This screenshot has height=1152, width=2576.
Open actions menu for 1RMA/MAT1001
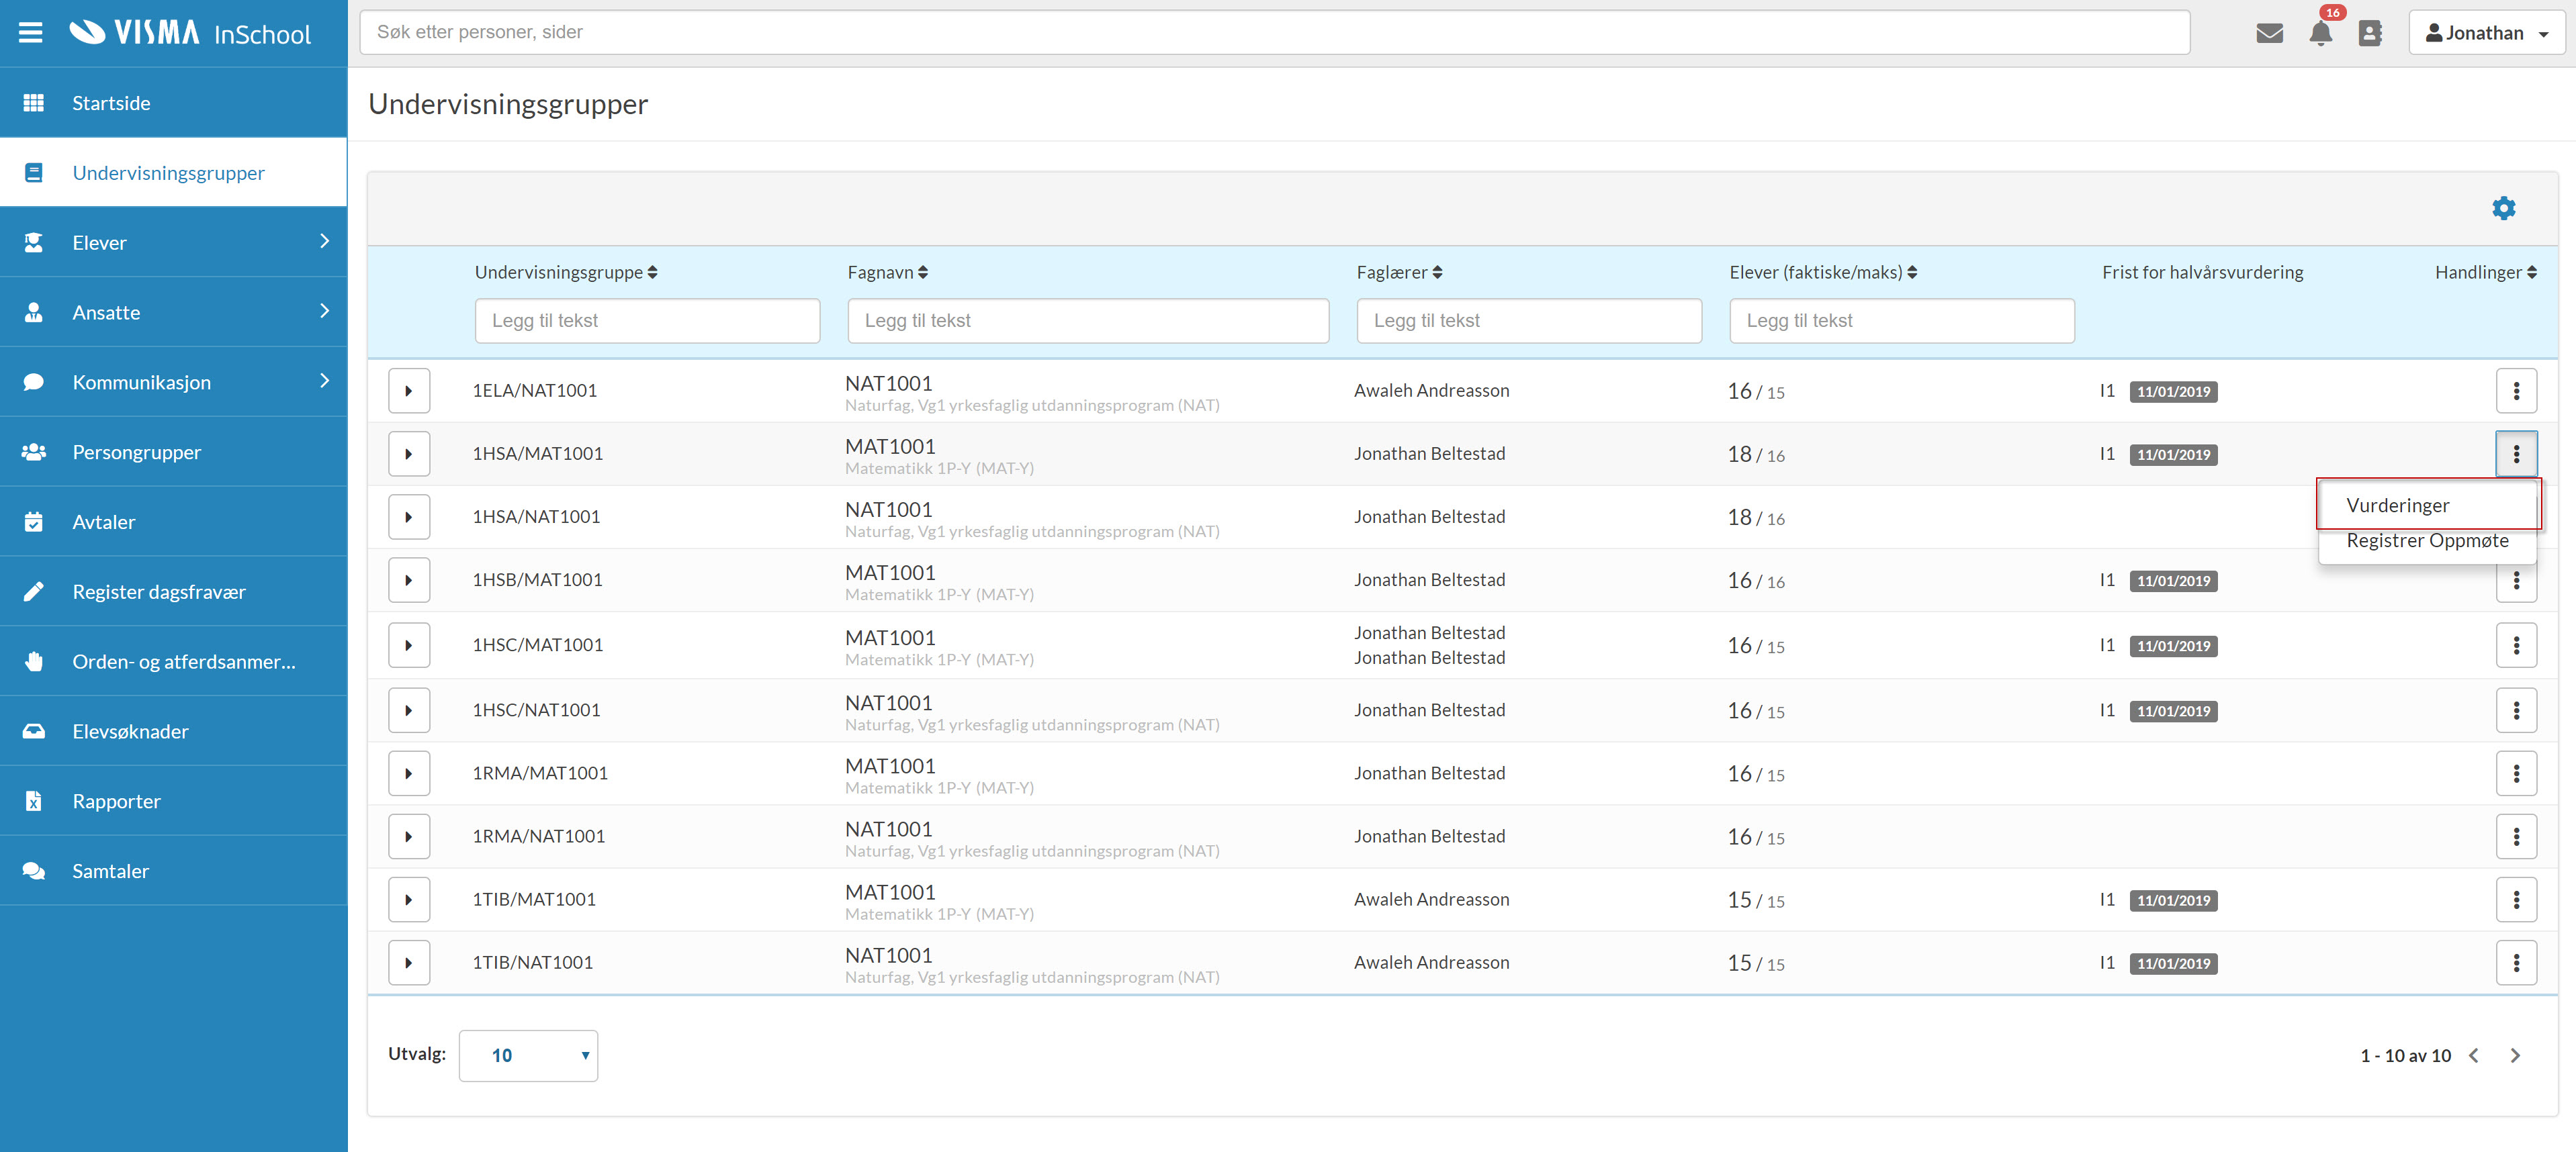[2516, 773]
